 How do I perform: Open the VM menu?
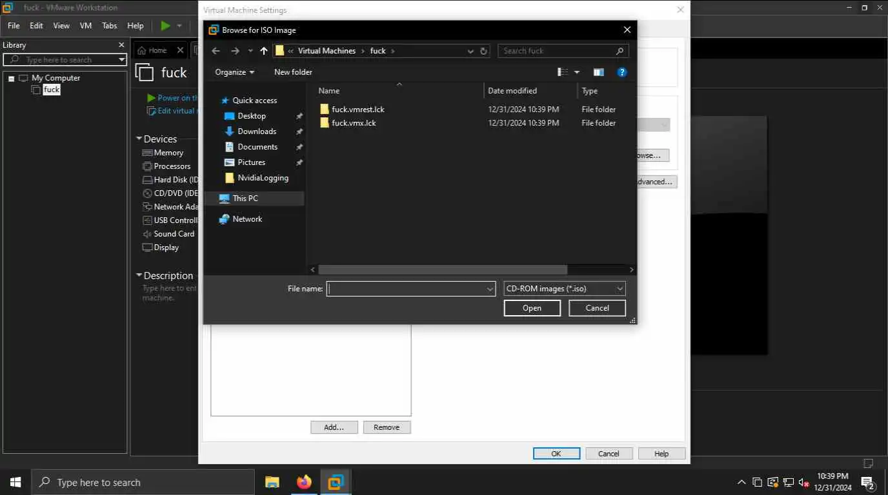(86, 26)
